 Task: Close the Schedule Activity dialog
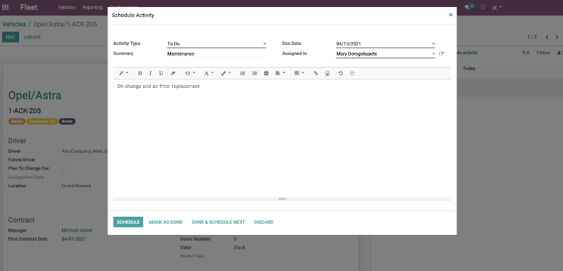pyautogui.click(x=450, y=15)
